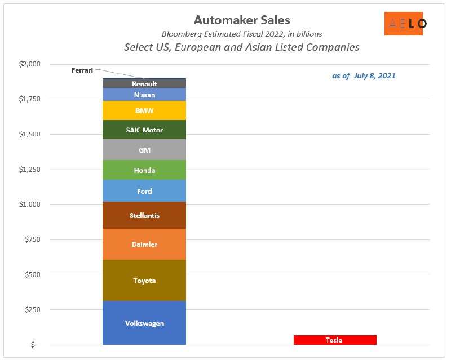Click the $1,000 axis label
This screenshot has height=360, width=451.
[30, 204]
